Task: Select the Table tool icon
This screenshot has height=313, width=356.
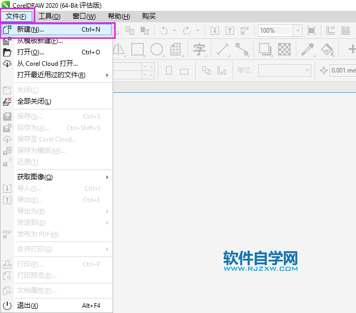Action: coord(176,49)
